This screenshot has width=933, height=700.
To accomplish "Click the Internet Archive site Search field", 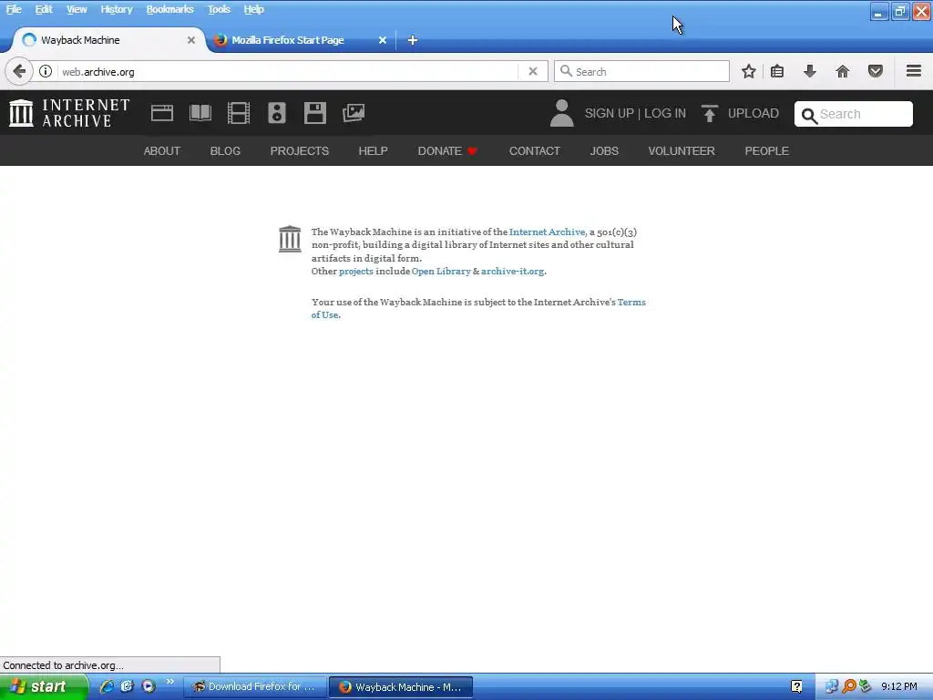I will [x=853, y=114].
